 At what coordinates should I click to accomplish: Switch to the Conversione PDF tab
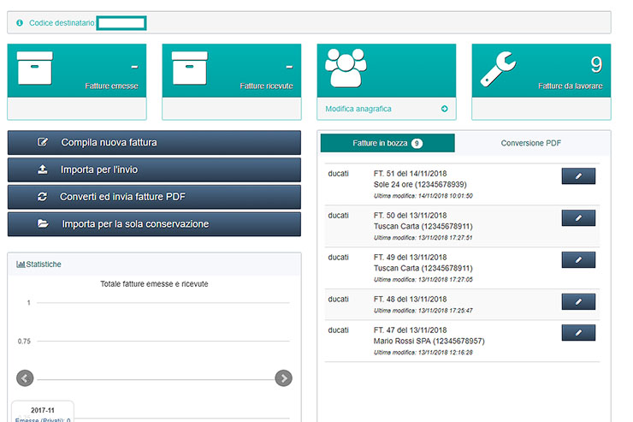click(x=531, y=143)
